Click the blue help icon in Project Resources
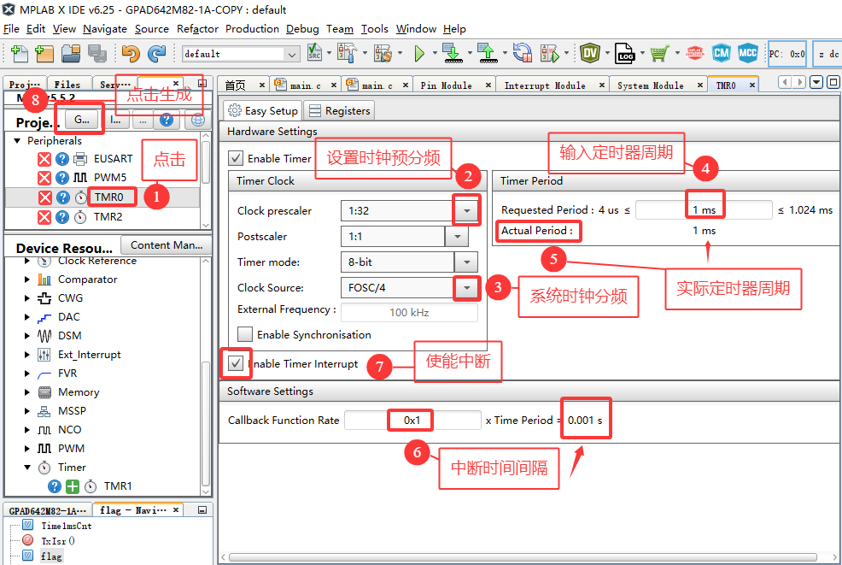This screenshot has height=565, width=842. [x=167, y=120]
